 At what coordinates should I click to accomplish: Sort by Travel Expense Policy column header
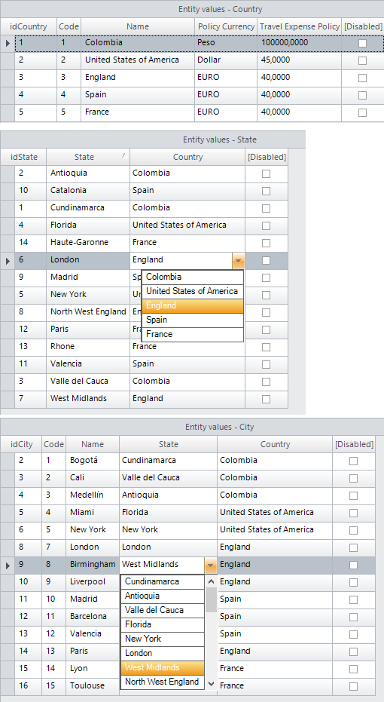point(300,27)
